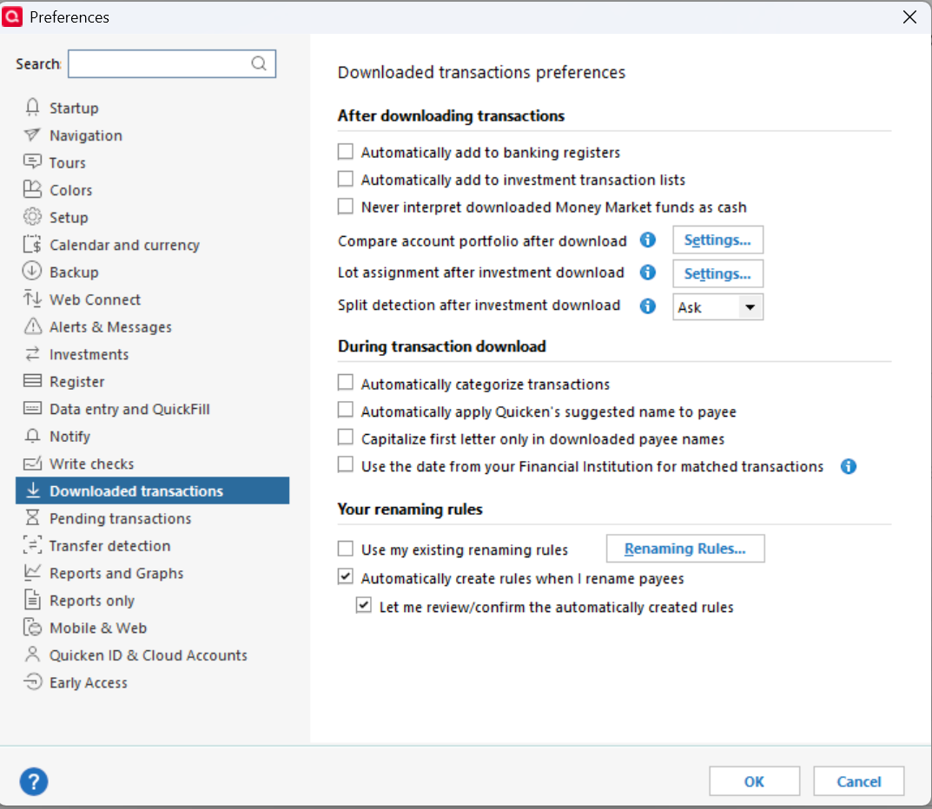Check Use the date from Financial Institution
Screen dimensions: 932x809
coord(346,464)
